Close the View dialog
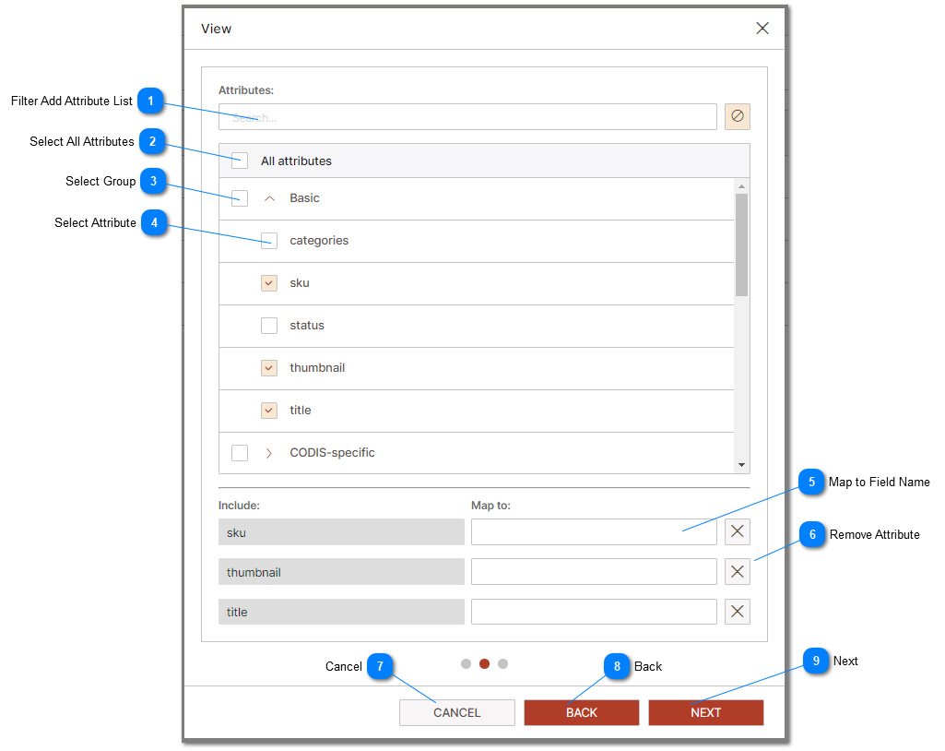Viewport: 945px width, 751px height. 762,28
